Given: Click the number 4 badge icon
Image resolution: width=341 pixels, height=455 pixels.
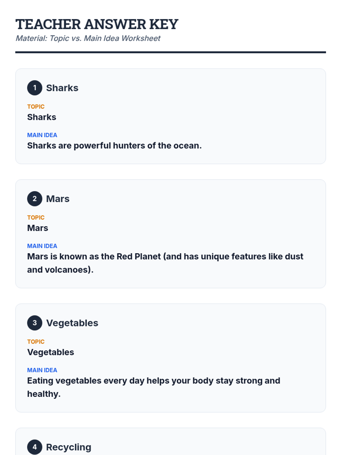Looking at the screenshot, I should click(35, 447).
